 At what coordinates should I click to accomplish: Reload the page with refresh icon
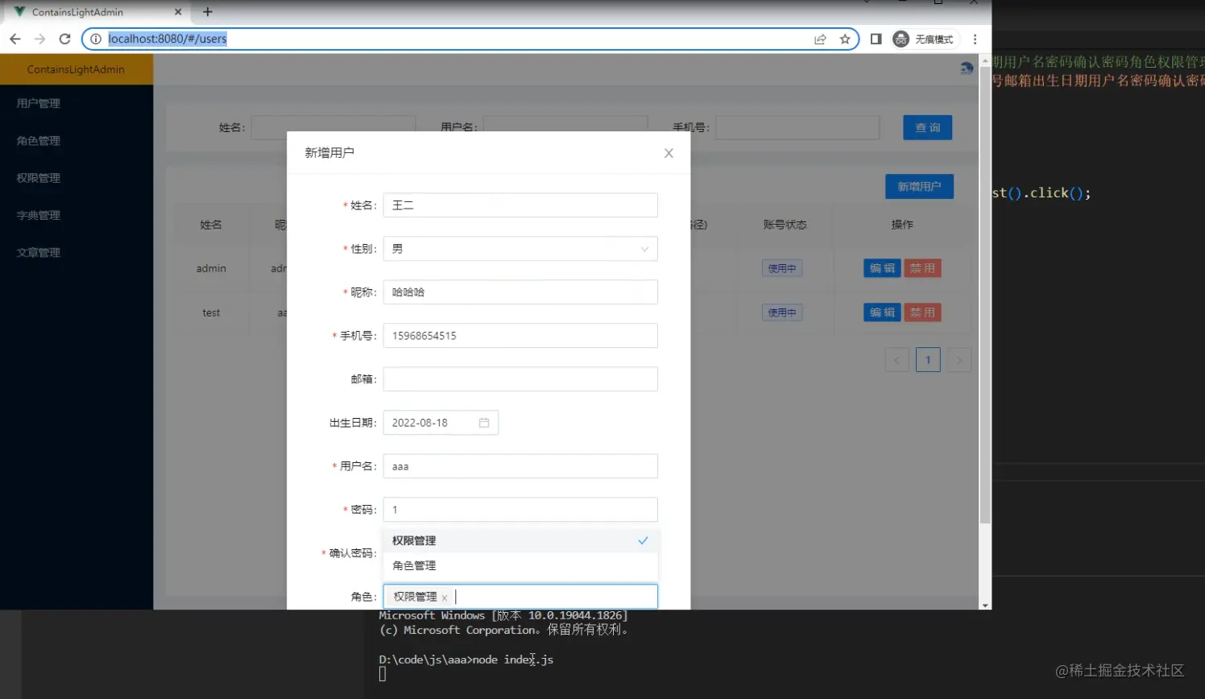click(65, 39)
